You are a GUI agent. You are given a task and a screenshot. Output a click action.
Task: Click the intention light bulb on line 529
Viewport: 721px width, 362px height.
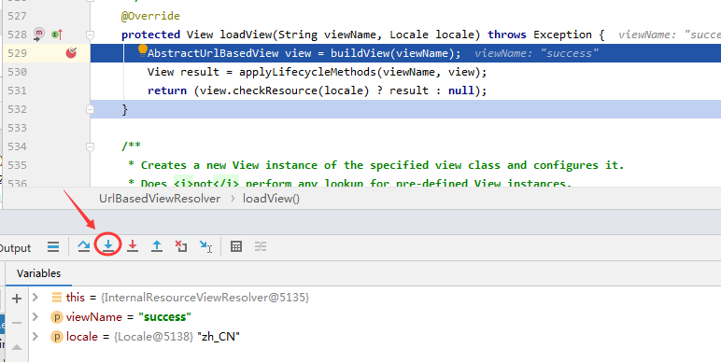pos(143,50)
